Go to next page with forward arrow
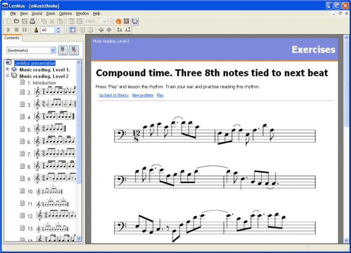 point(109,30)
